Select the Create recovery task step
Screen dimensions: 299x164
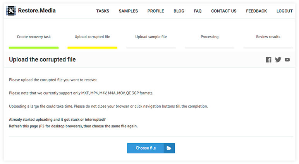point(34,37)
